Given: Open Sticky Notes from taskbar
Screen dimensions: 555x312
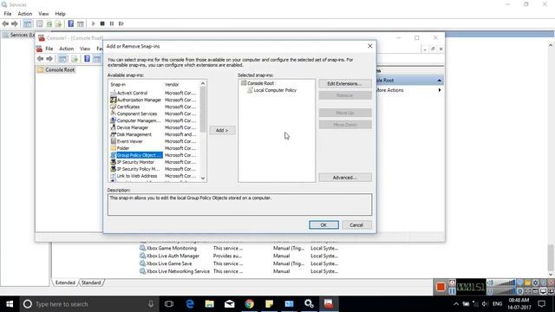Looking at the screenshot, I should pos(270,304).
